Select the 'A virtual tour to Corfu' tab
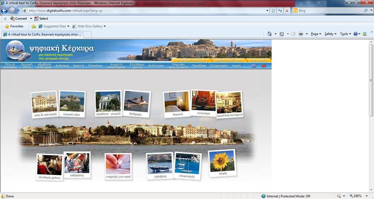 point(42,35)
